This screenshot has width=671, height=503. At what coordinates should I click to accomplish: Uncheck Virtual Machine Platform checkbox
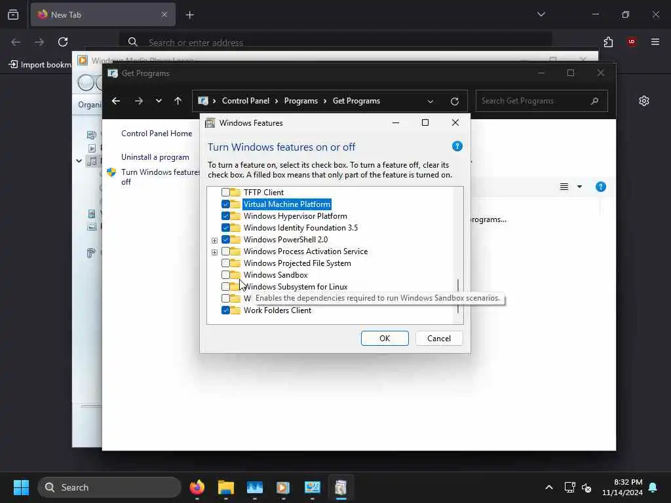click(225, 204)
